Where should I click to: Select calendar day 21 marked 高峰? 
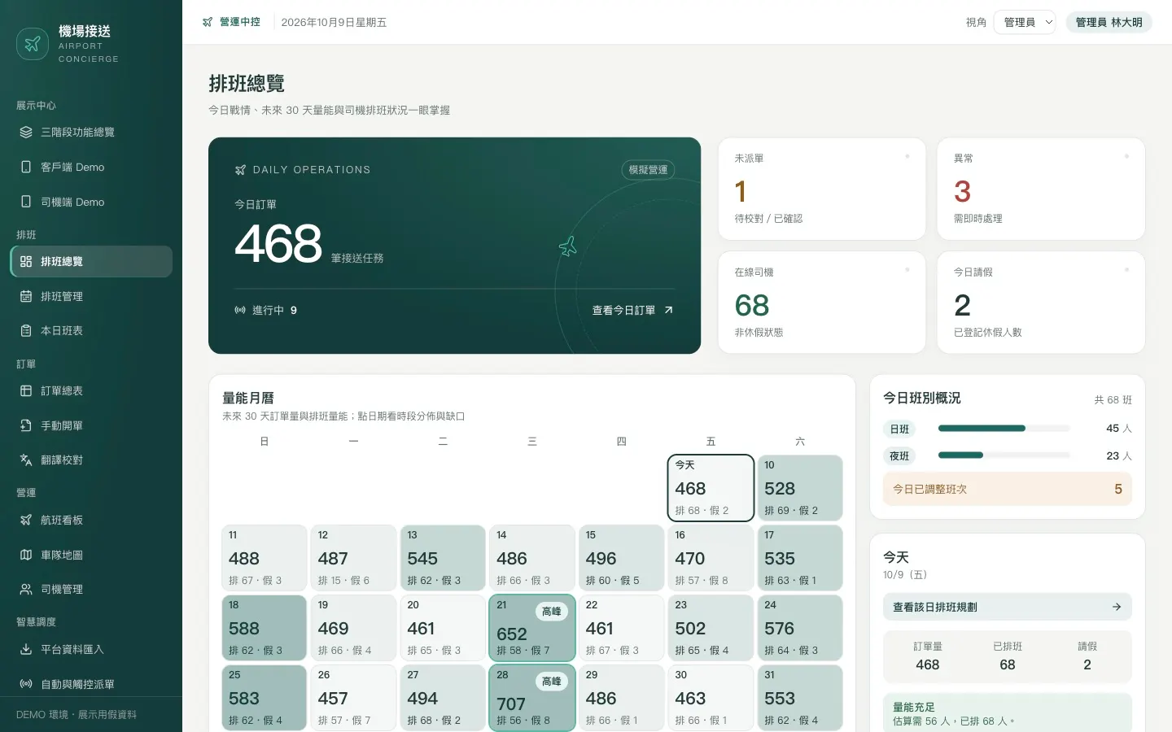[532, 628]
